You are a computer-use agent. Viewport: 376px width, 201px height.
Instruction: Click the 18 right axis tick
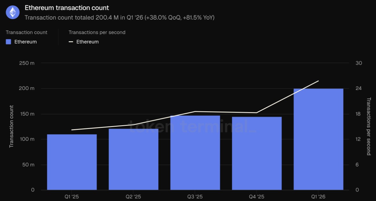[x=358, y=114]
